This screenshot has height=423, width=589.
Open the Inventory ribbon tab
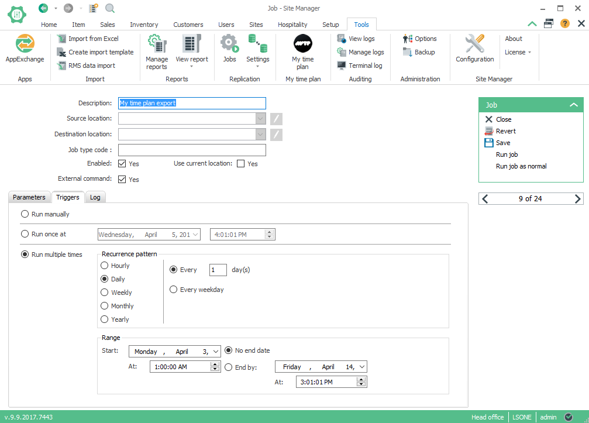144,25
